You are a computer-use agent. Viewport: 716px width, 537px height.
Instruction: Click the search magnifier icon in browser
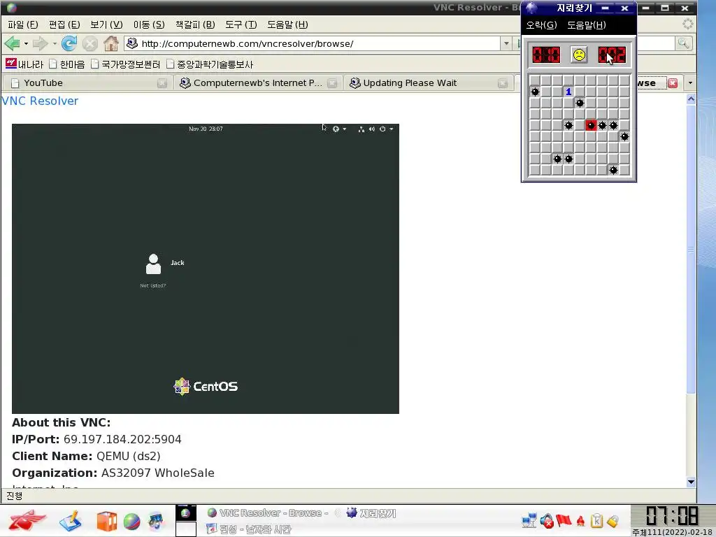[683, 43]
